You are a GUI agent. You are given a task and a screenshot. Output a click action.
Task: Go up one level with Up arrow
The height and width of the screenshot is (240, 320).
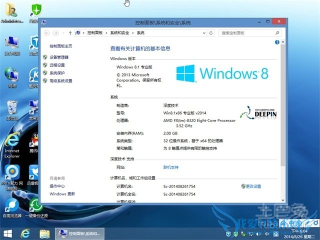(x=70, y=33)
